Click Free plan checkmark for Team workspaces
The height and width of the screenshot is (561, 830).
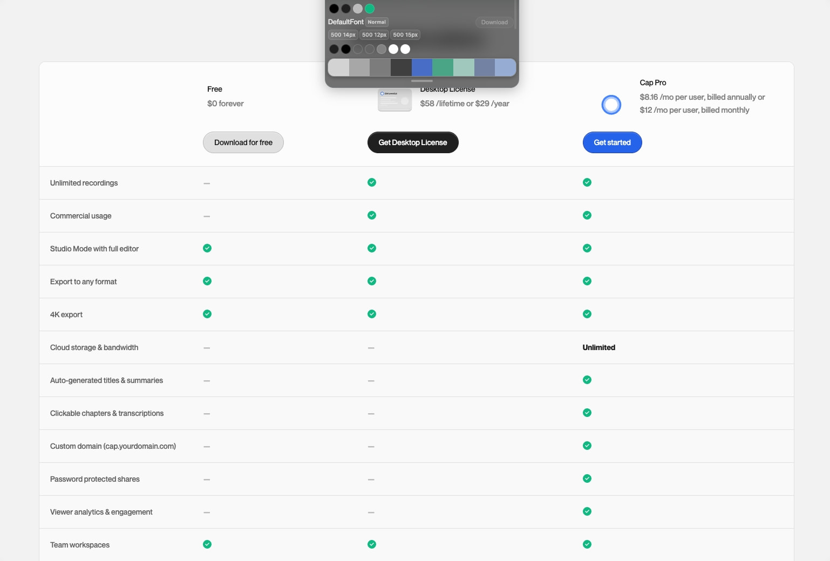[207, 544]
